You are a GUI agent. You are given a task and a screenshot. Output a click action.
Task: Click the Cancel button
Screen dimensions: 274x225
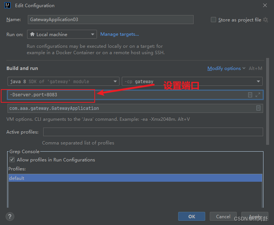pos(223,216)
